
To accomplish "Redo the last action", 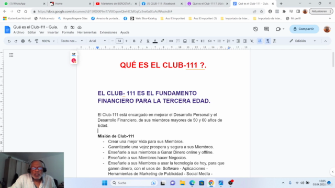I will coord(16,41).
